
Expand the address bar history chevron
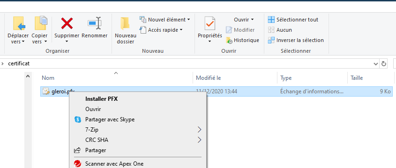375,64
